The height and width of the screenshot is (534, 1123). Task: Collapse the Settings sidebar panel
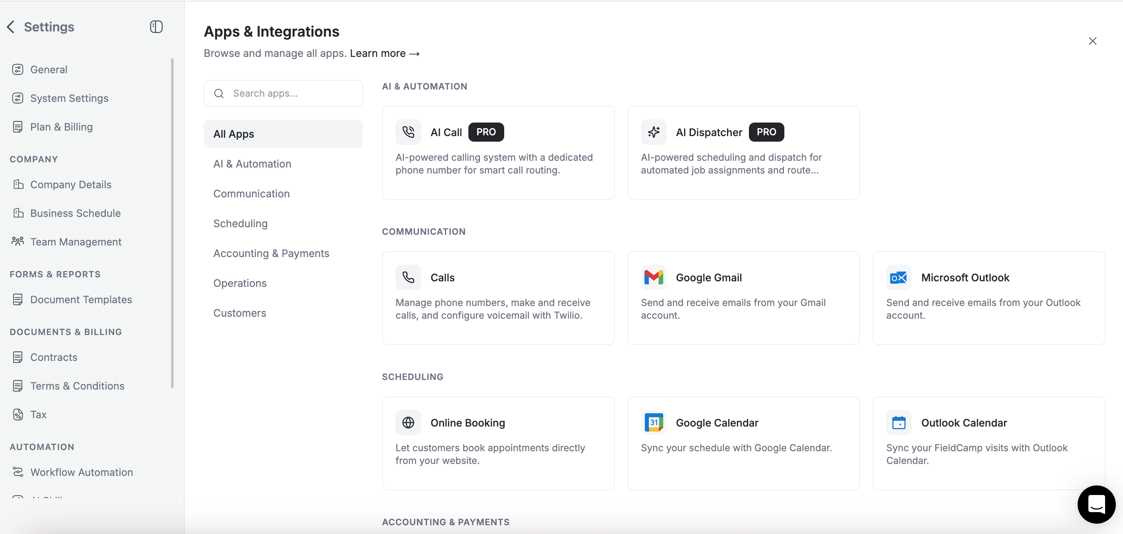156,27
